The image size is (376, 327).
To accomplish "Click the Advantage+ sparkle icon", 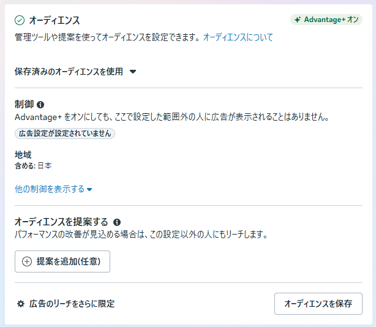I will (x=298, y=20).
